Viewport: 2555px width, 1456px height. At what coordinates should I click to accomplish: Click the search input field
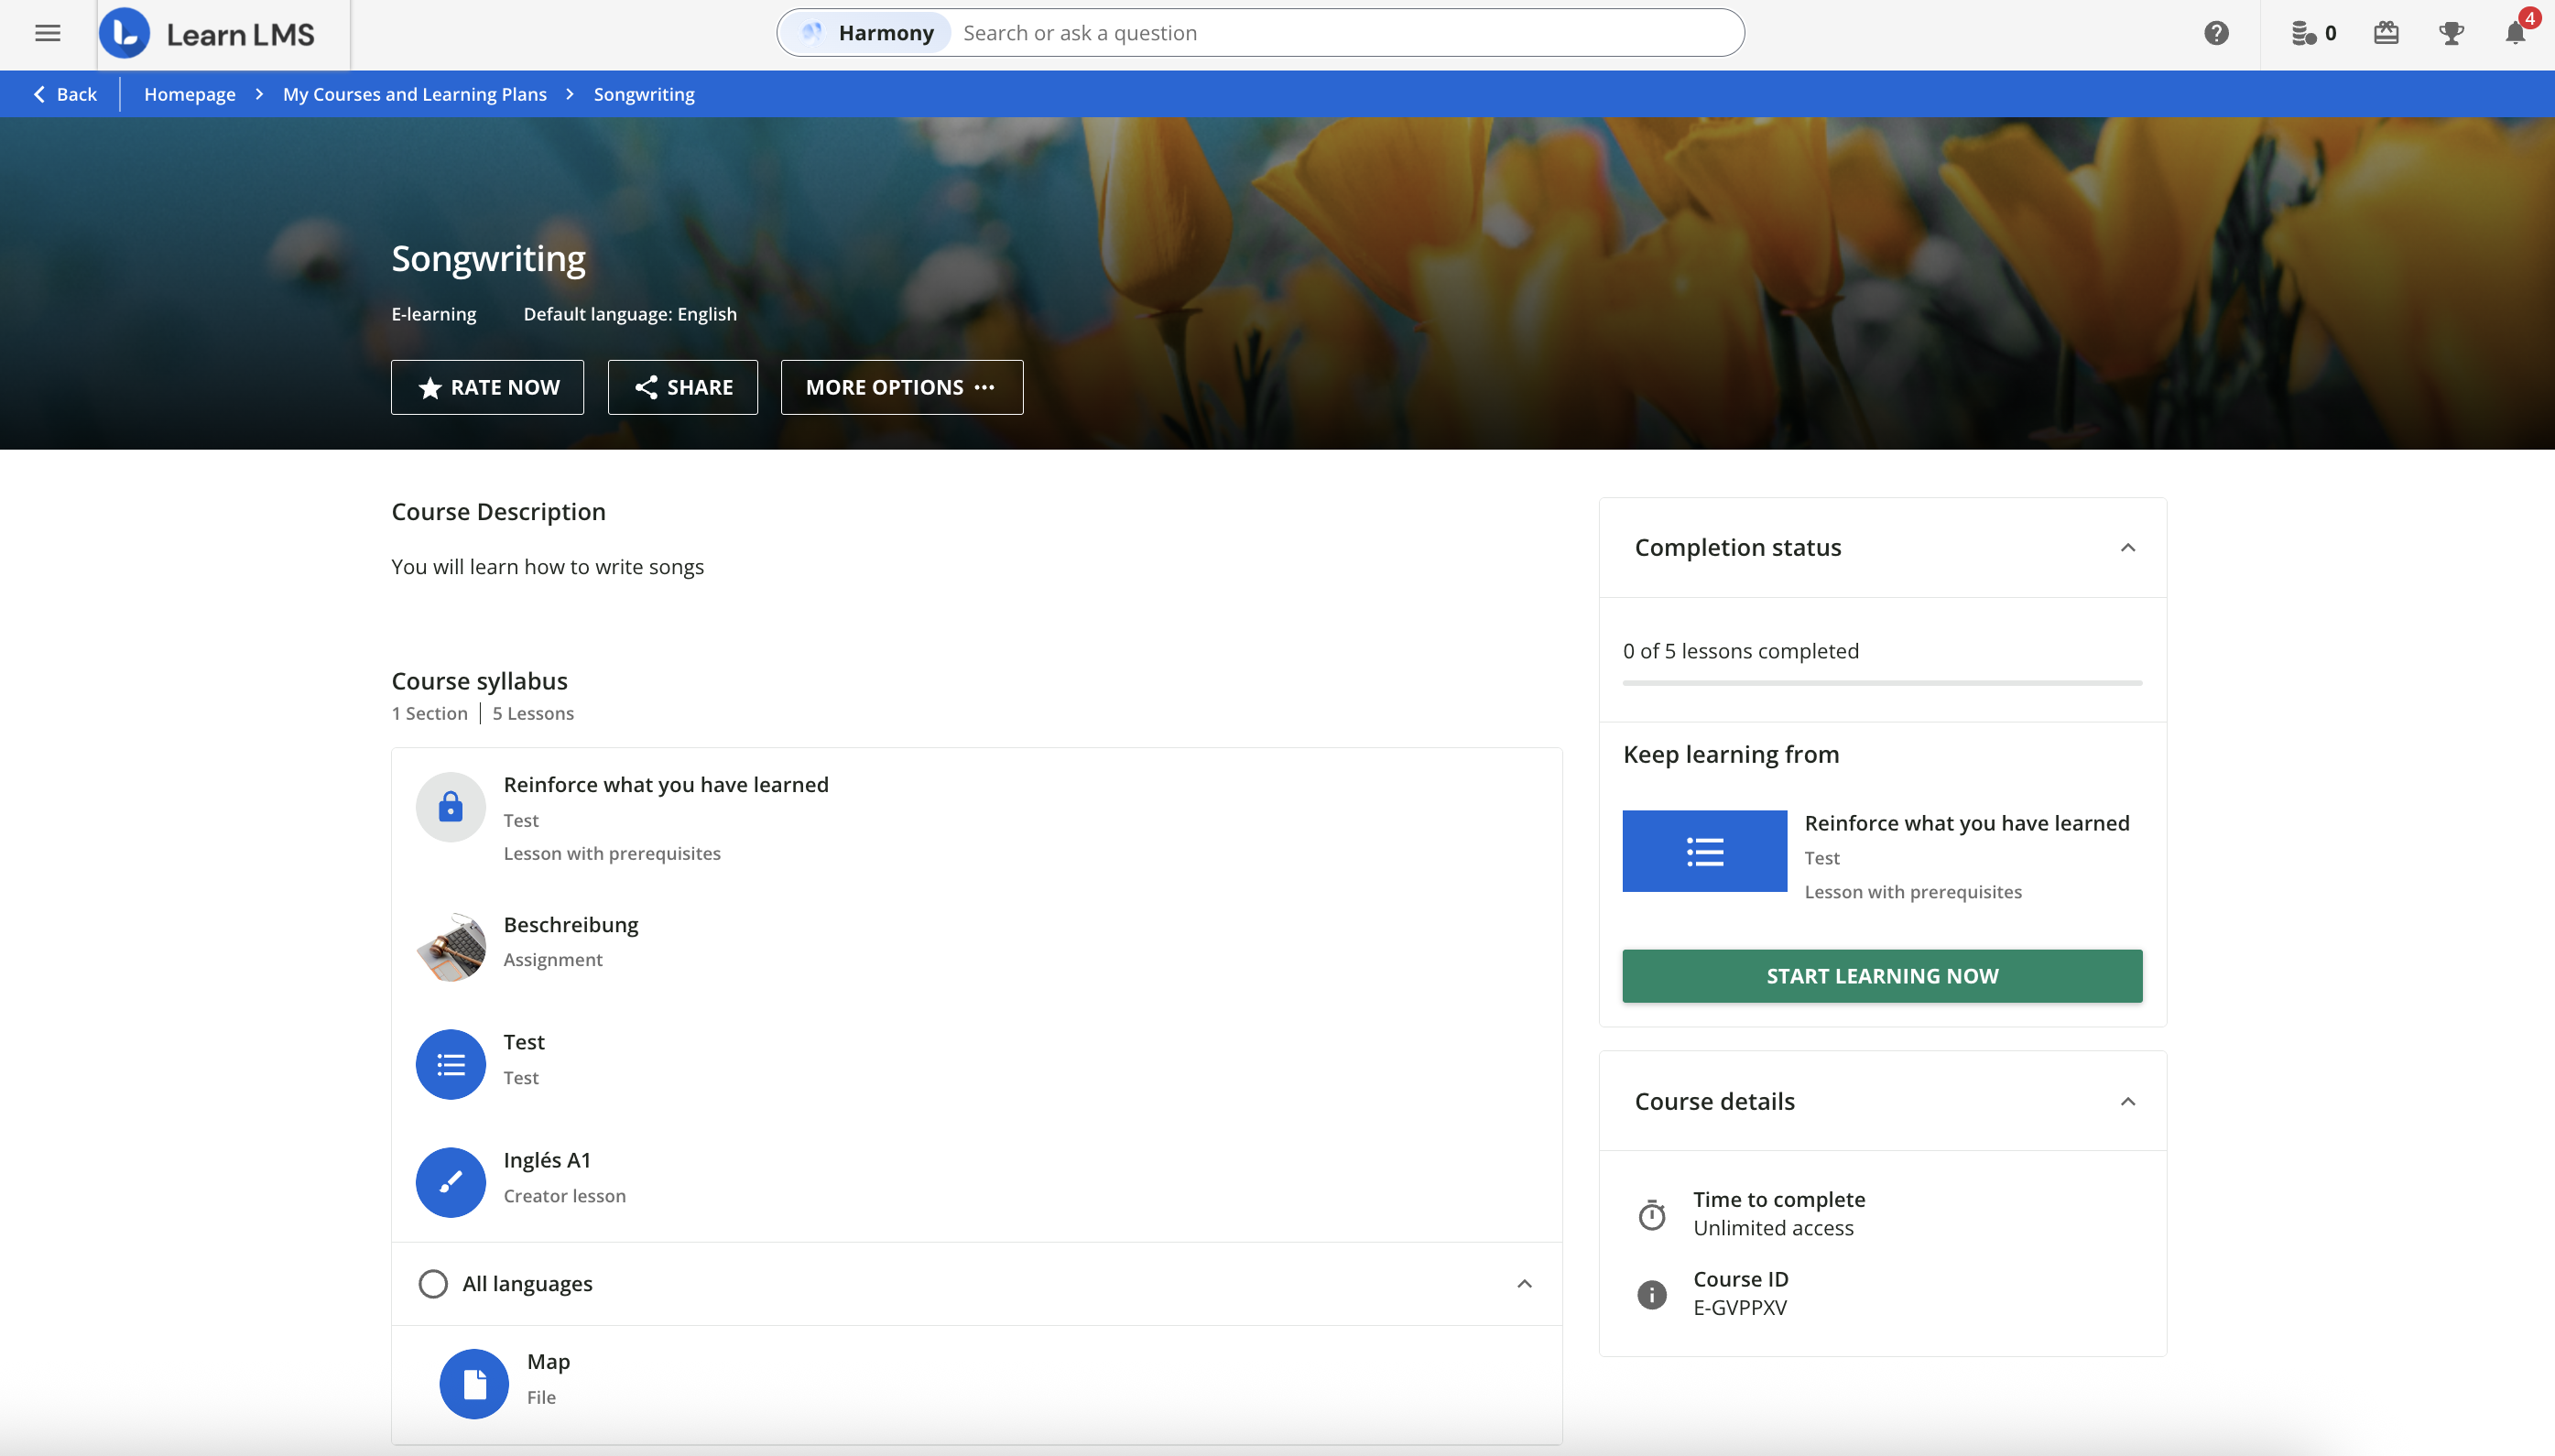[1300, 32]
